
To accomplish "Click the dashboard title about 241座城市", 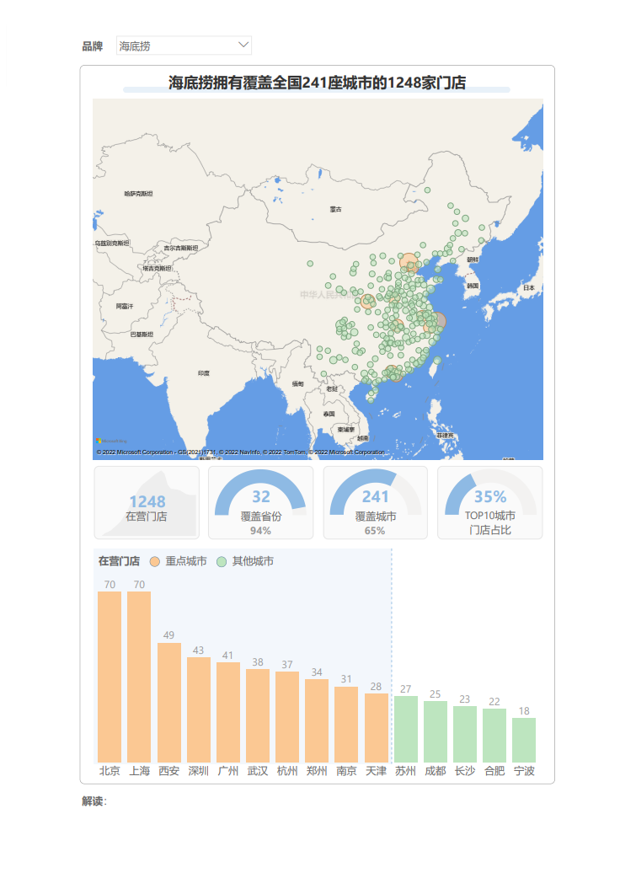I will (x=317, y=83).
